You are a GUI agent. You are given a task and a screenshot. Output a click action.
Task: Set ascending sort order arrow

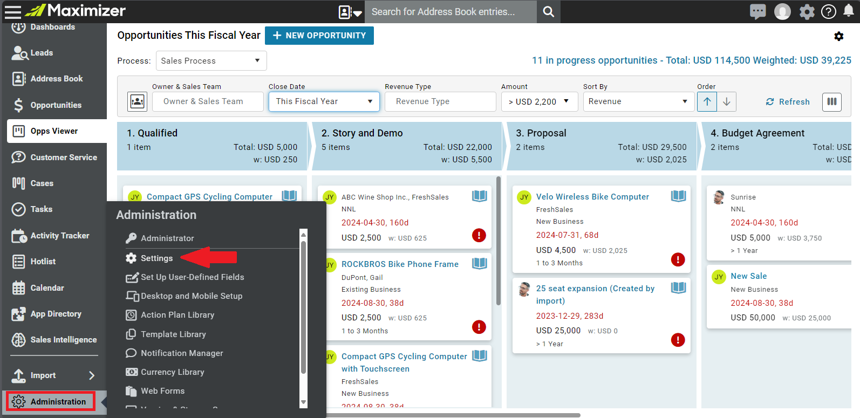click(x=707, y=101)
